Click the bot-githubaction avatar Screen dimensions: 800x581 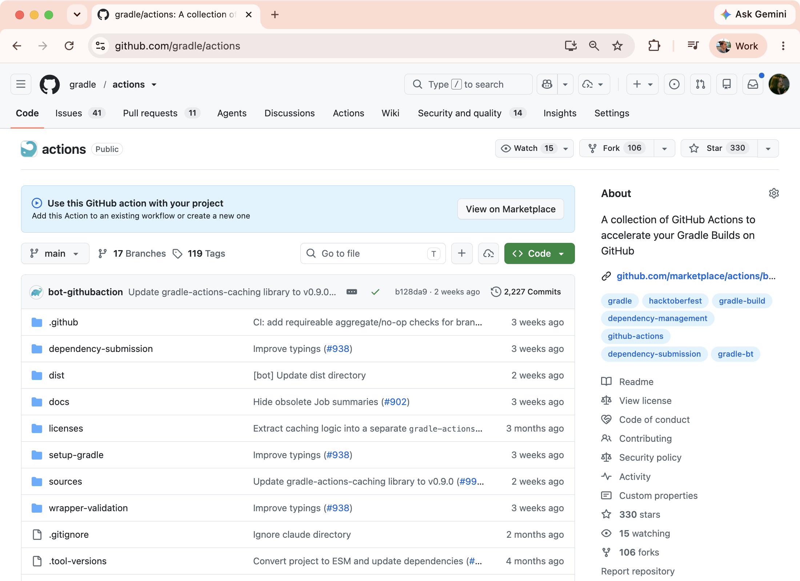click(36, 292)
